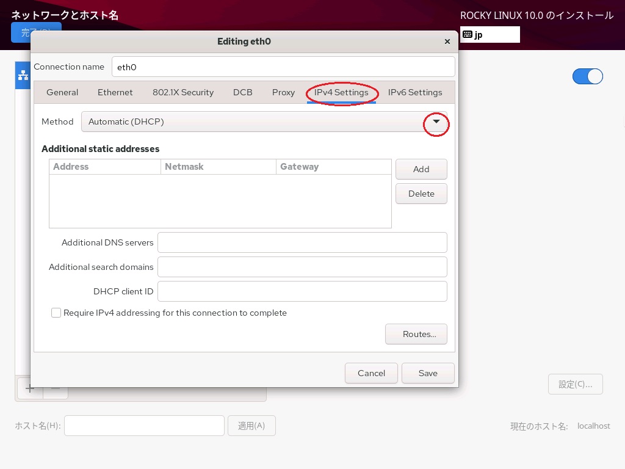This screenshot has height=469, width=625.
Task: Focus the Connection name text field
Action: click(283, 67)
